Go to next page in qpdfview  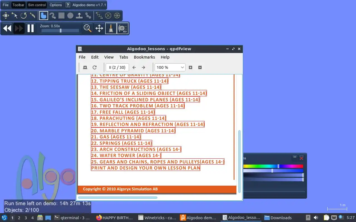pyautogui.click(x=144, y=67)
